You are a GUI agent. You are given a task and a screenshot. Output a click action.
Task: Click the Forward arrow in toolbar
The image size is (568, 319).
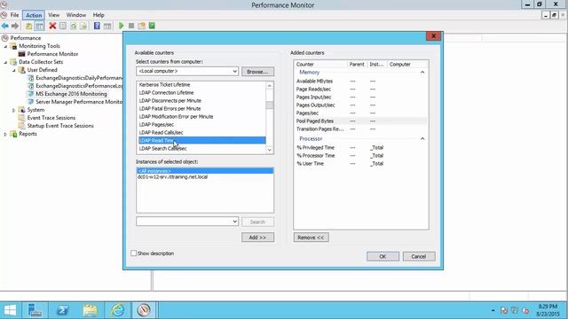coord(15,26)
